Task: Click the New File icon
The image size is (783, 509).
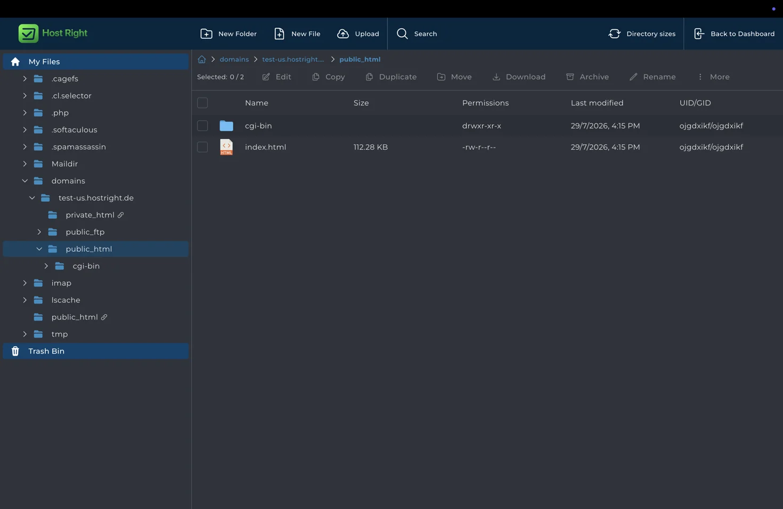Action: (x=279, y=34)
